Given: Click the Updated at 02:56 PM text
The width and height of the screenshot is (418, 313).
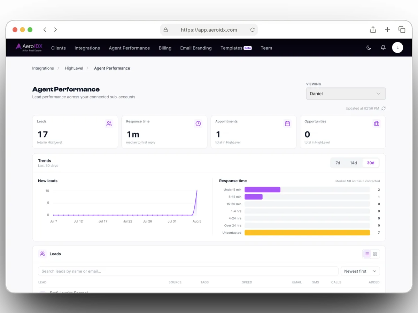Looking at the screenshot, I should coord(362,109).
